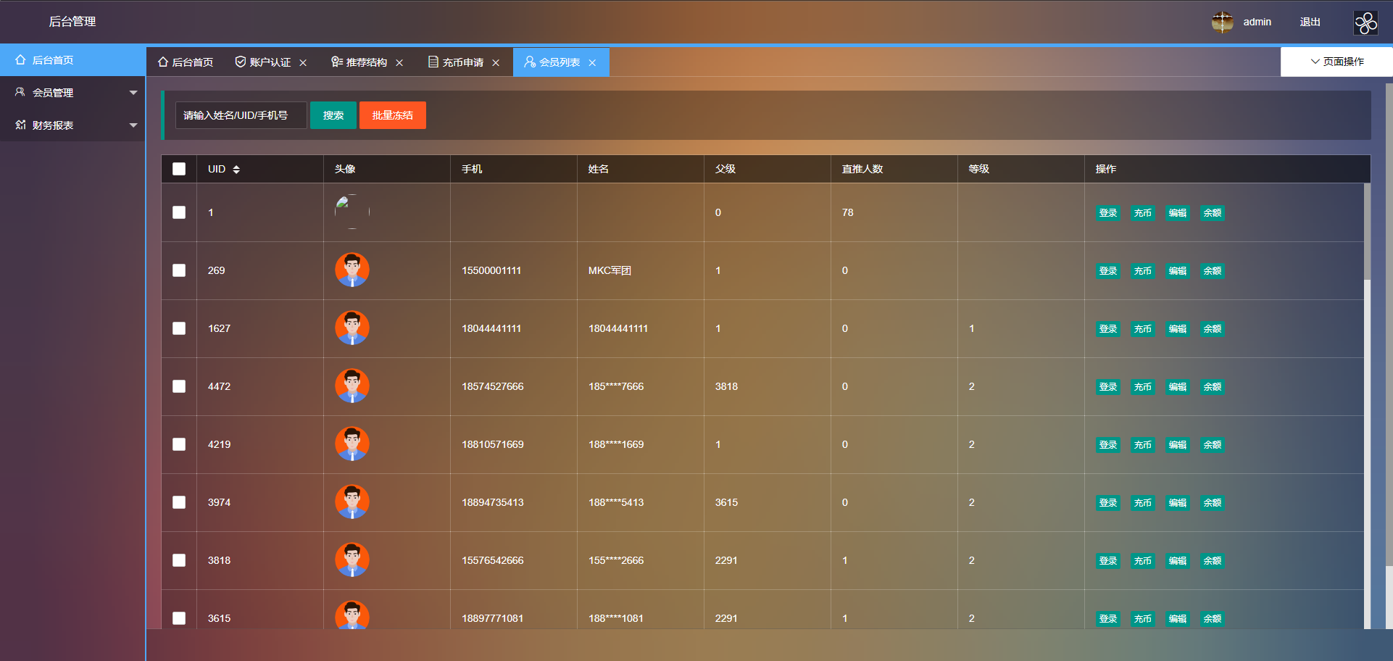Click 余额 for UID 4472
This screenshot has height=661, width=1393.
1213,387
